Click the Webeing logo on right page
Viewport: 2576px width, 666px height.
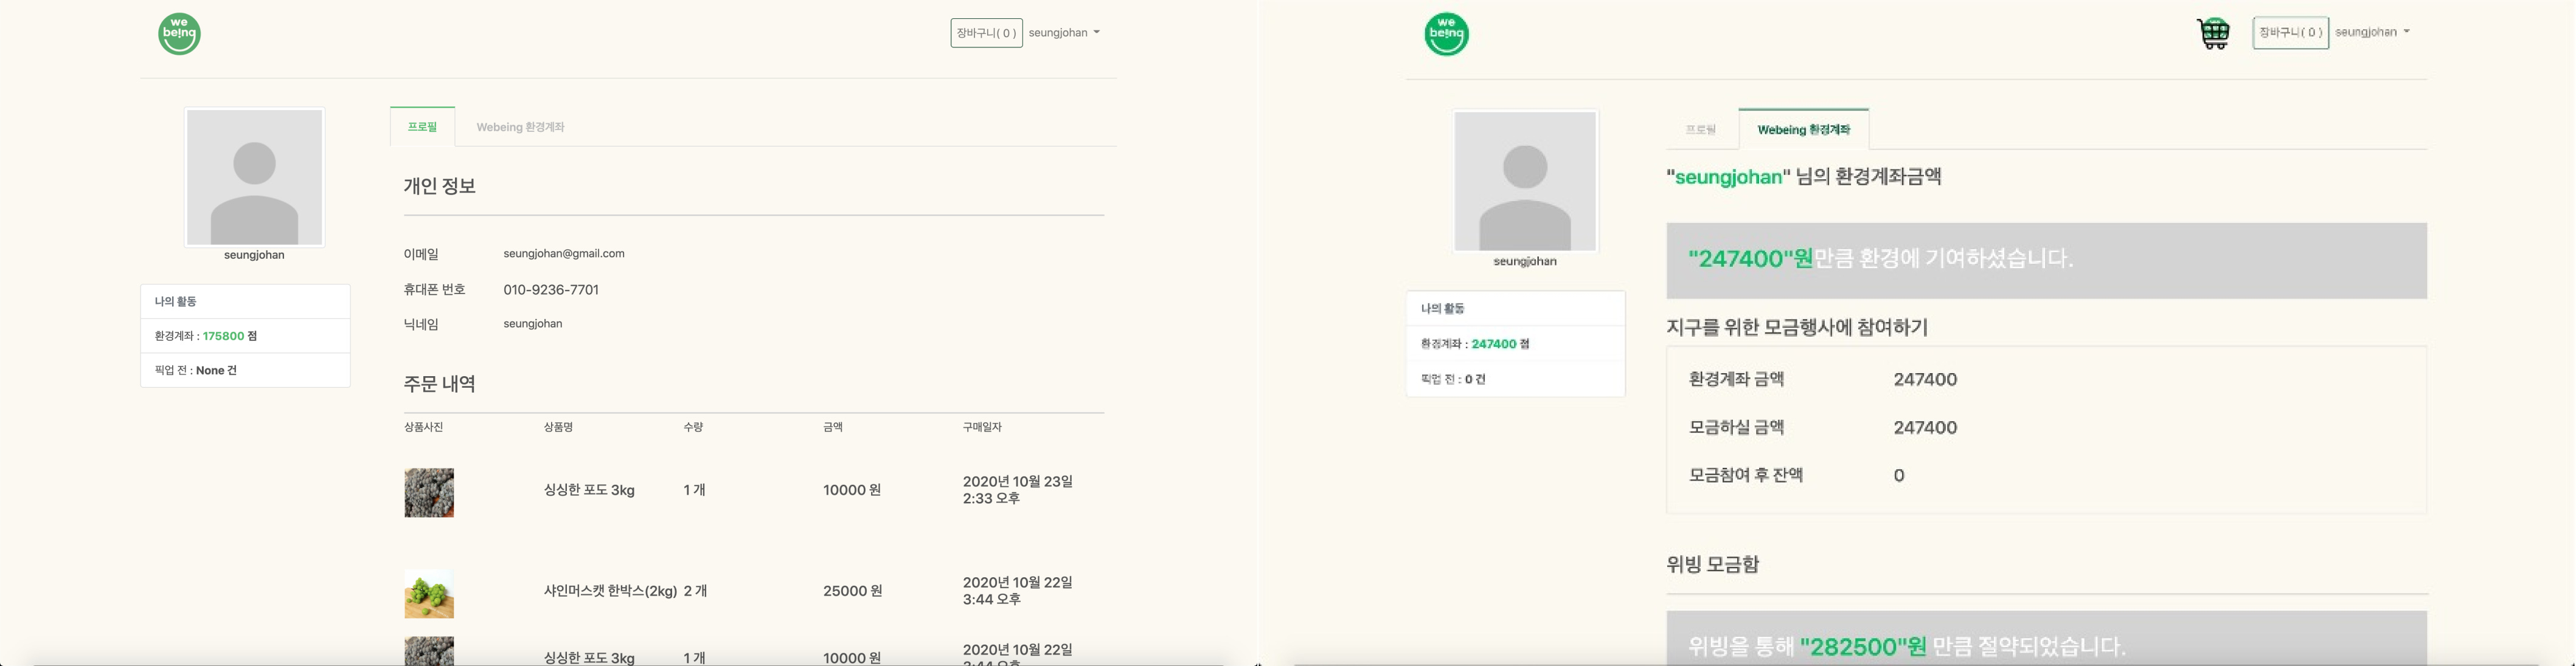(x=1446, y=34)
